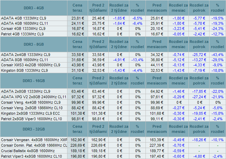Click the Patriot Viper3 4x8GB 1600MHz CL10 name
This screenshot has height=159, width=226.
tap(31, 156)
